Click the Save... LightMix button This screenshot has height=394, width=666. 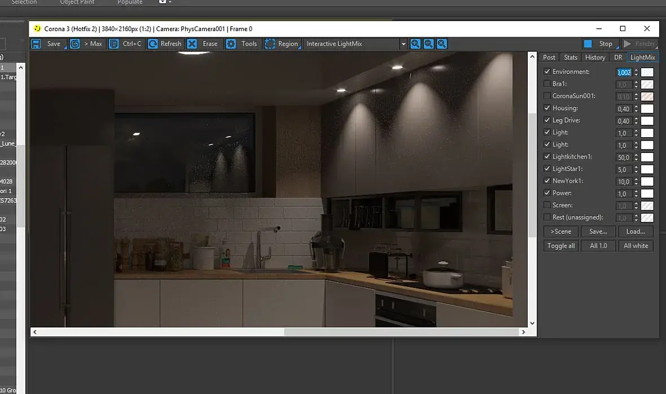(598, 231)
